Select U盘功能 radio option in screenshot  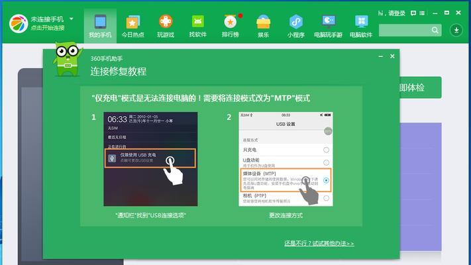(326, 162)
